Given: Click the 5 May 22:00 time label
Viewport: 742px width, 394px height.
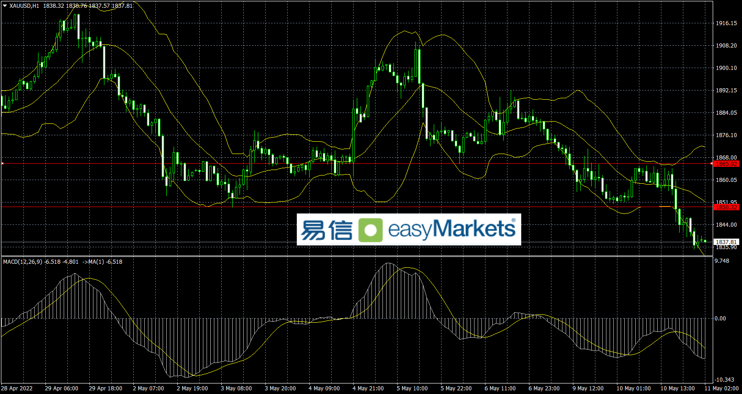Looking at the screenshot, I should 456,389.
